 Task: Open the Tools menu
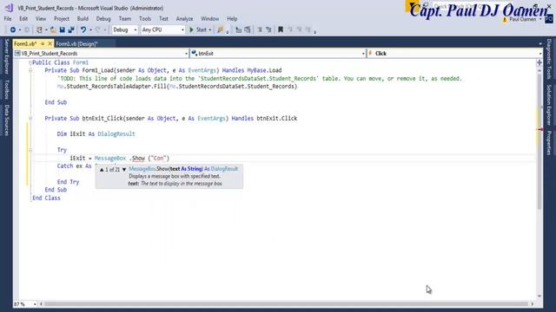coord(145,19)
